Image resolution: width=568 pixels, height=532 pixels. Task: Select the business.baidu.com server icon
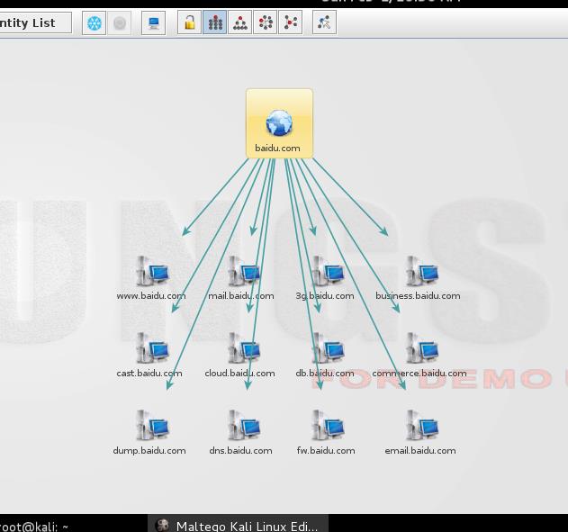(x=421, y=271)
